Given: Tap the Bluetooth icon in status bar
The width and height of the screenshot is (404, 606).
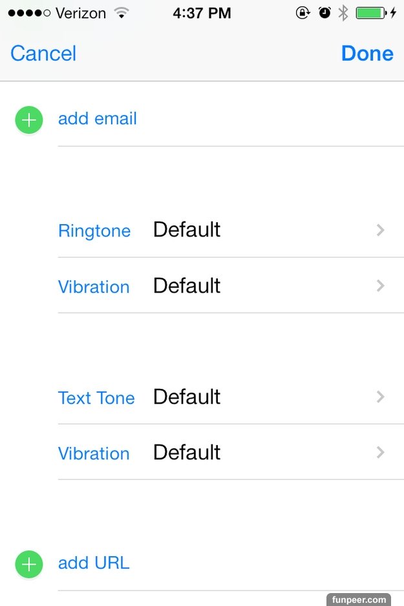Looking at the screenshot, I should pyautogui.click(x=343, y=13).
